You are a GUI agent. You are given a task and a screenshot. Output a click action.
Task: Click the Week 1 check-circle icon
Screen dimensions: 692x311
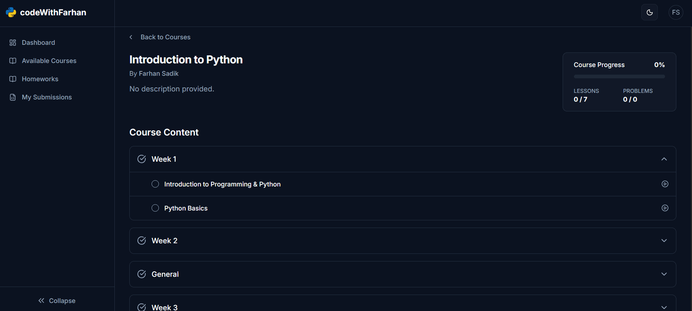142,159
